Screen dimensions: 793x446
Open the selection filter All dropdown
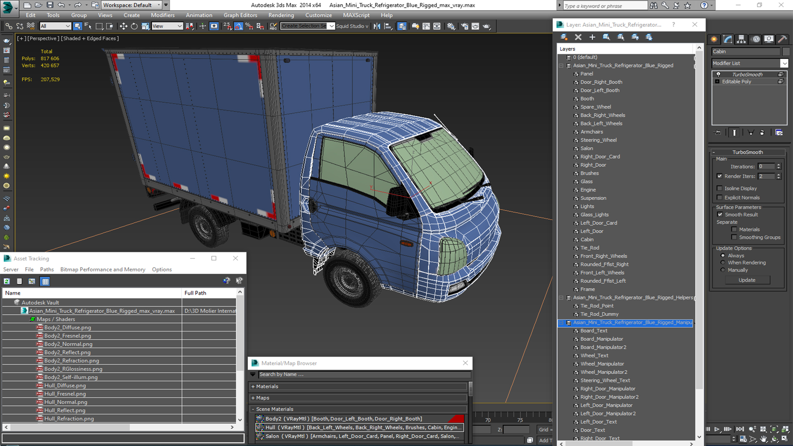point(56,26)
